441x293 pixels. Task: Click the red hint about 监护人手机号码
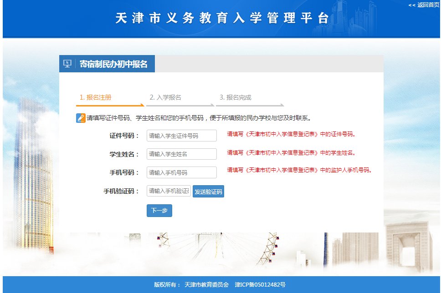300,170
